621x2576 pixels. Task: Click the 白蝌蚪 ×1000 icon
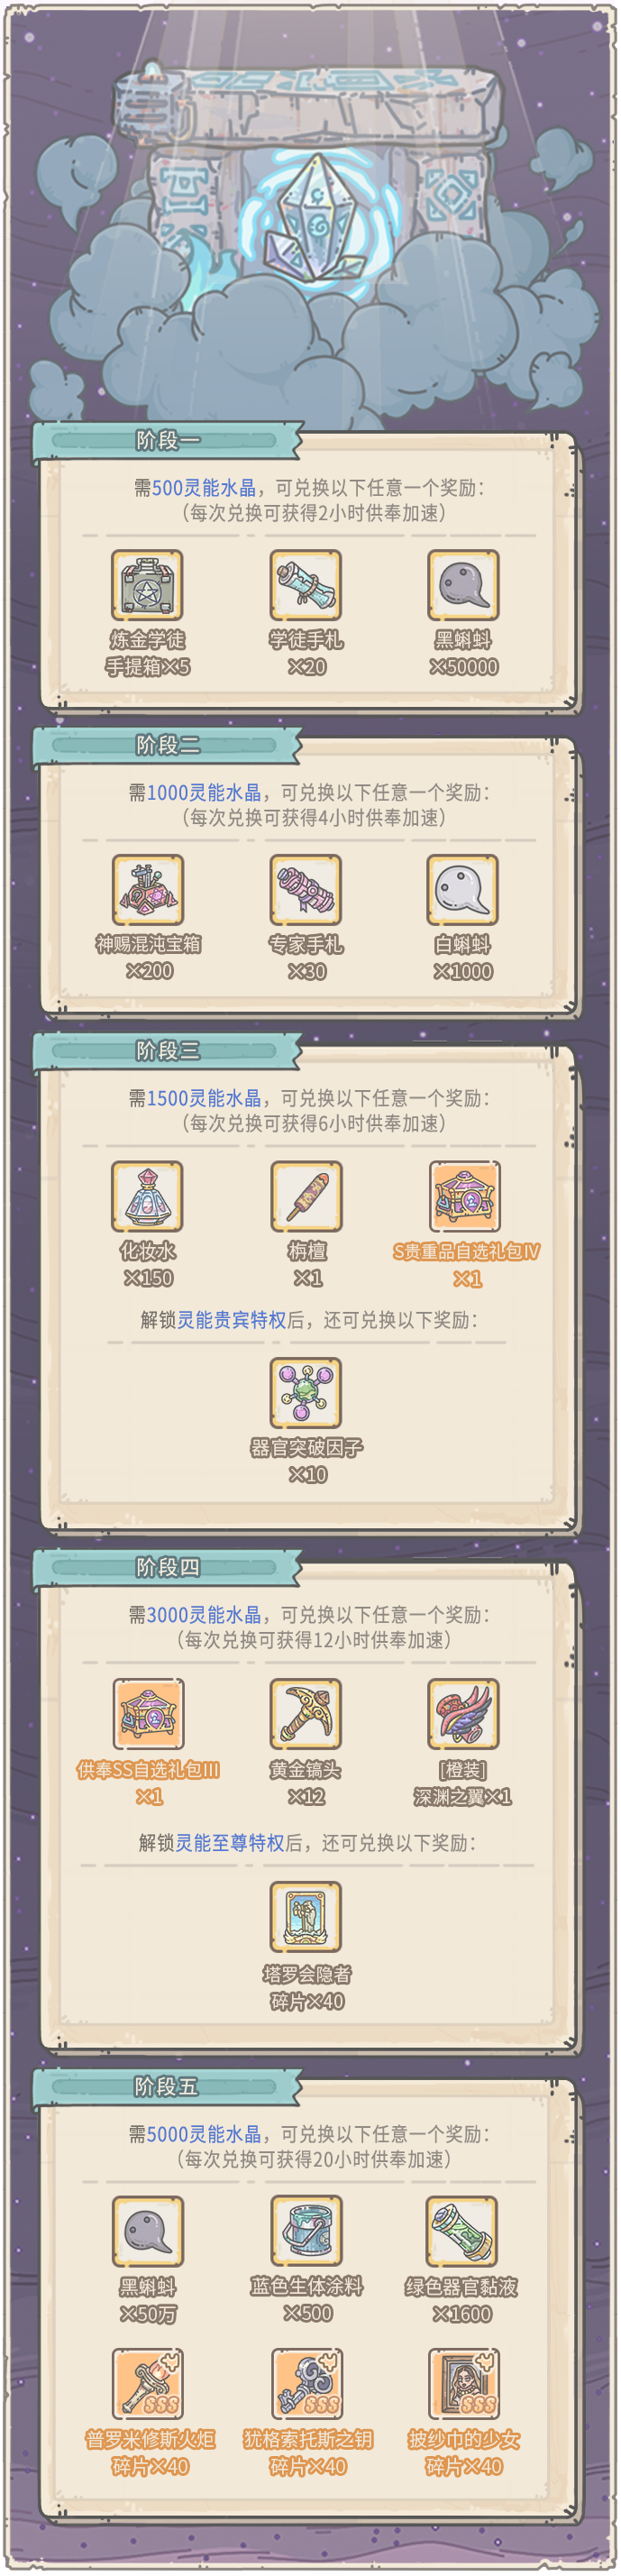click(463, 890)
